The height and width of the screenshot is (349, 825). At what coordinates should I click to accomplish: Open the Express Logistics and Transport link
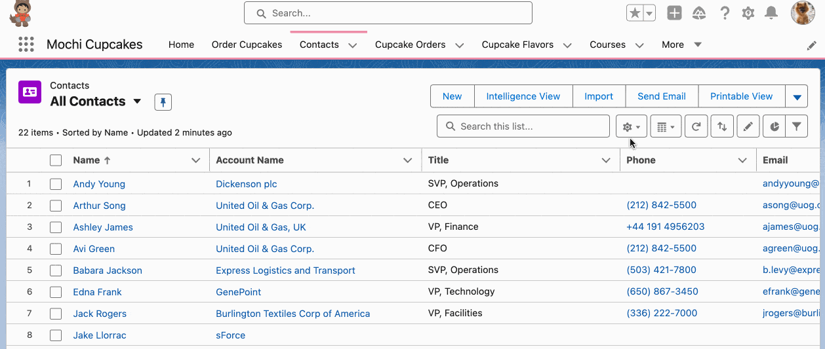(x=286, y=270)
